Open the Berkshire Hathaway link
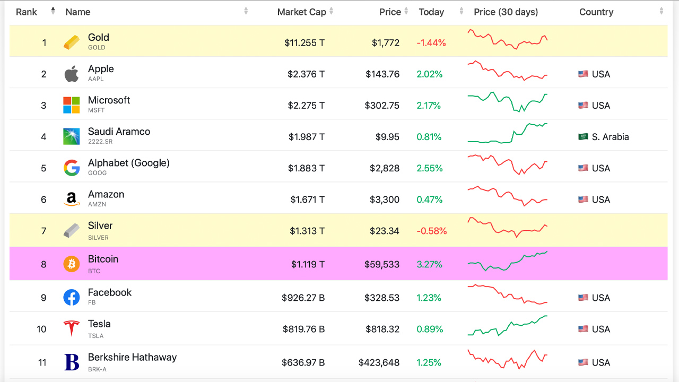This screenshot has width=679, height=382. (132, 357)
